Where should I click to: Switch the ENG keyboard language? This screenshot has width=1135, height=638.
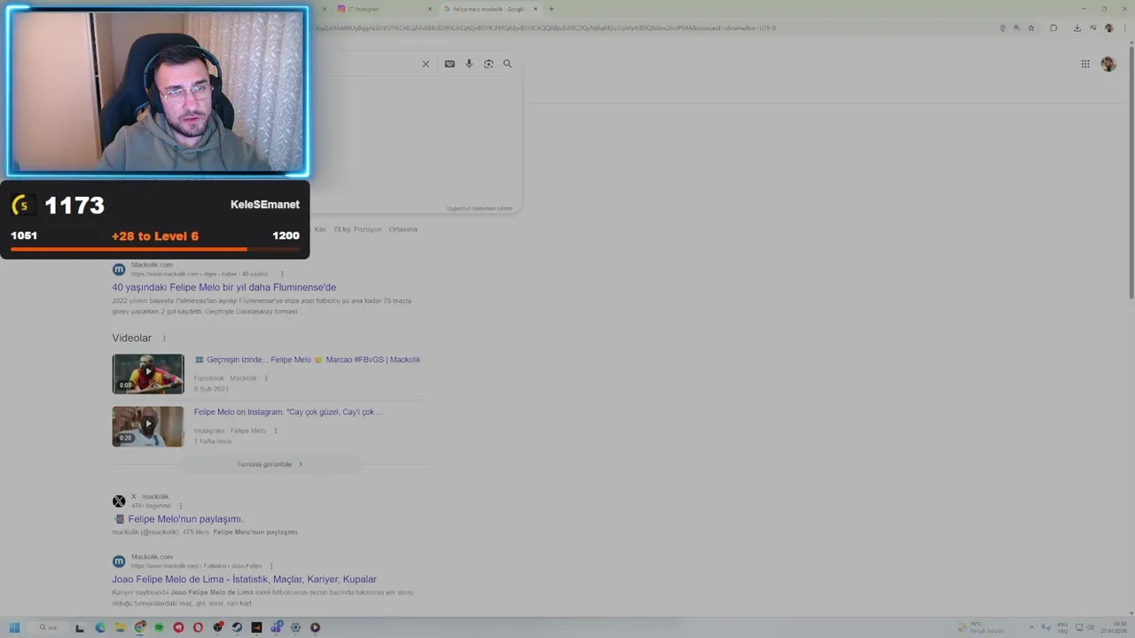click(x=1062, y=627)
